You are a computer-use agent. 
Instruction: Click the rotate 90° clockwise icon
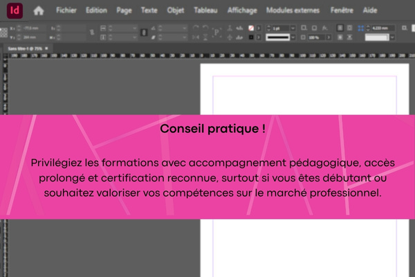pos(196,28)
